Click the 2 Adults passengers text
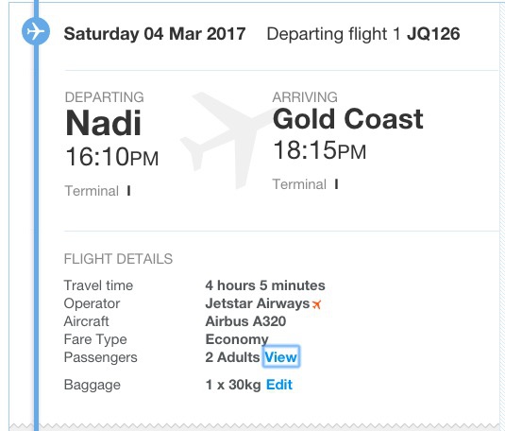505x431 pixels. [x=232, y=357]
